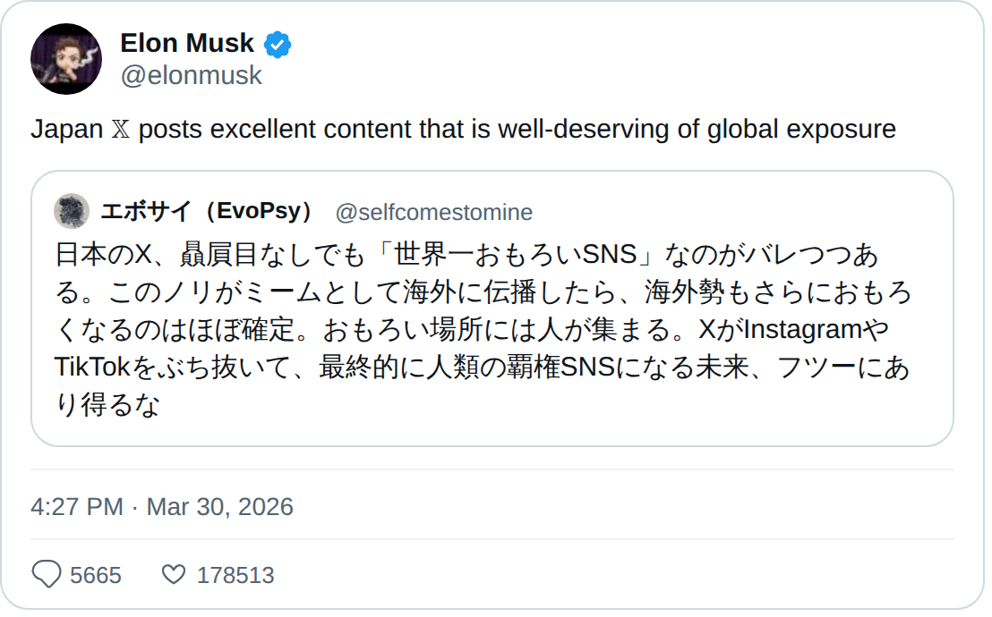Open the Elon Musk display name link
This screenshot has width=992, height=617.
(187, 43)
